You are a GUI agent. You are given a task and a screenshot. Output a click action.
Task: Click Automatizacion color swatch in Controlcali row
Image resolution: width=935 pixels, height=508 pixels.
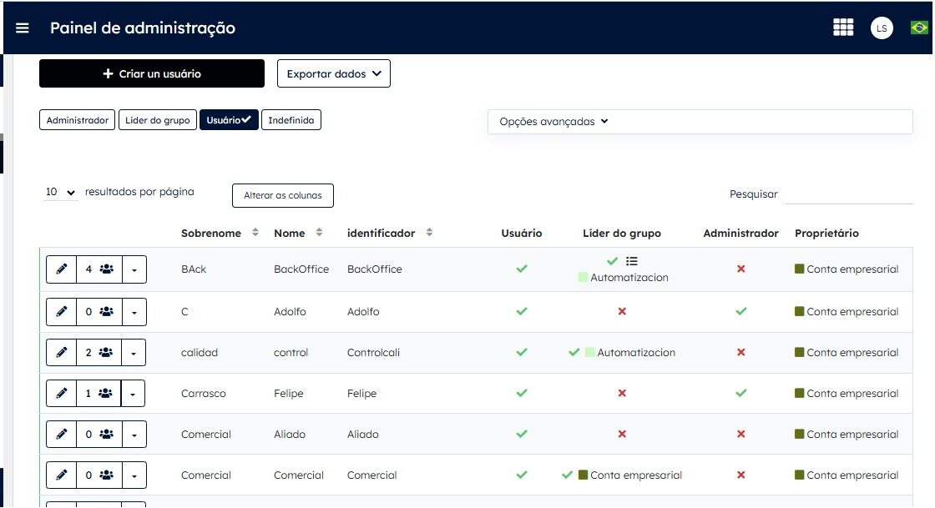click(589, 352)
